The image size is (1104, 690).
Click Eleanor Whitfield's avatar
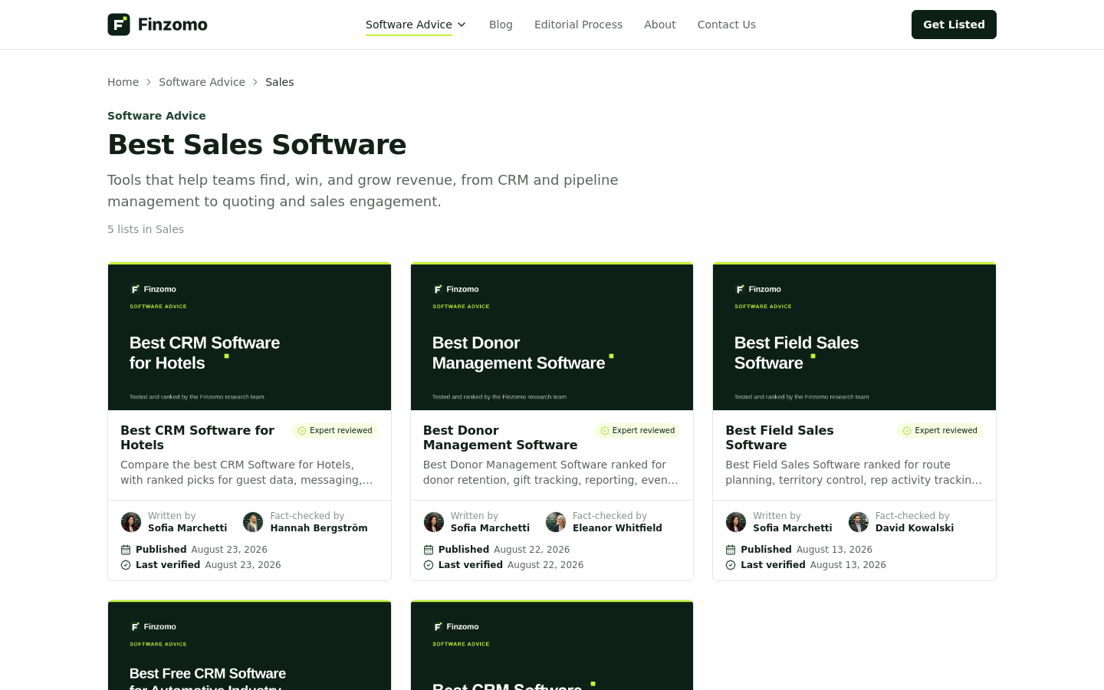[556, 522]
